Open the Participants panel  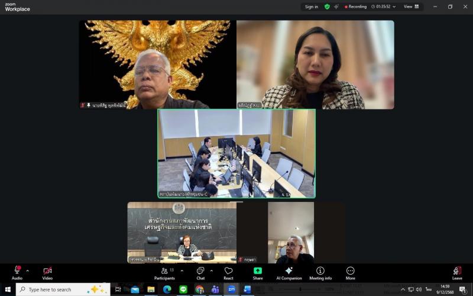[x=164, y=273]
